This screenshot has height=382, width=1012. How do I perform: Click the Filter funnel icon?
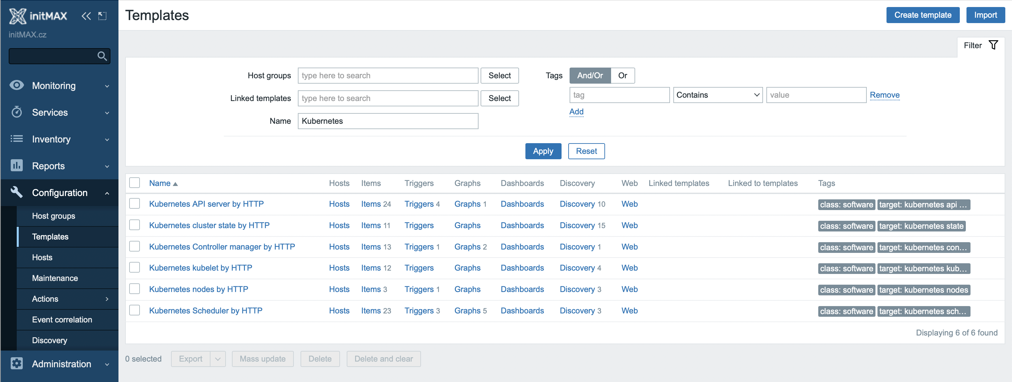[993, 45]
